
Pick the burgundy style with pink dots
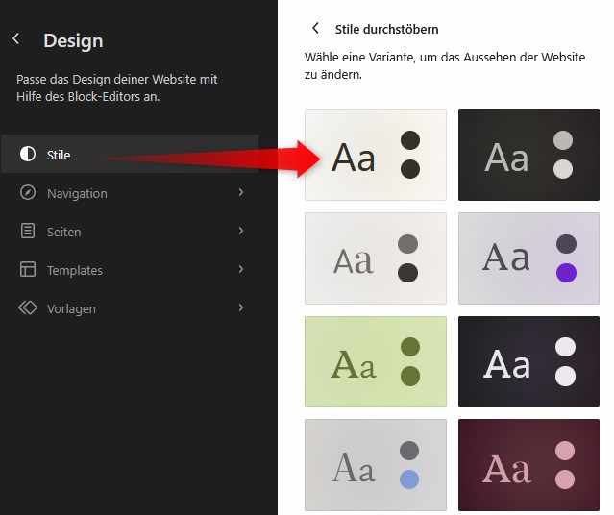[528, 465]
